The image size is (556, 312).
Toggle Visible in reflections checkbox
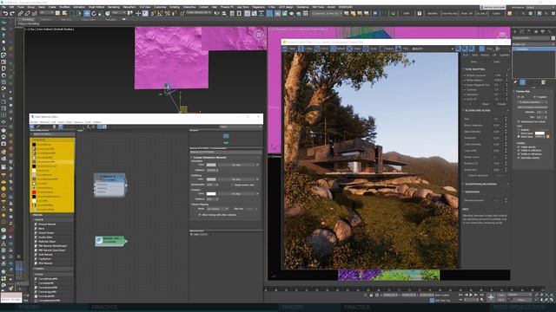(x=519, y=150)
